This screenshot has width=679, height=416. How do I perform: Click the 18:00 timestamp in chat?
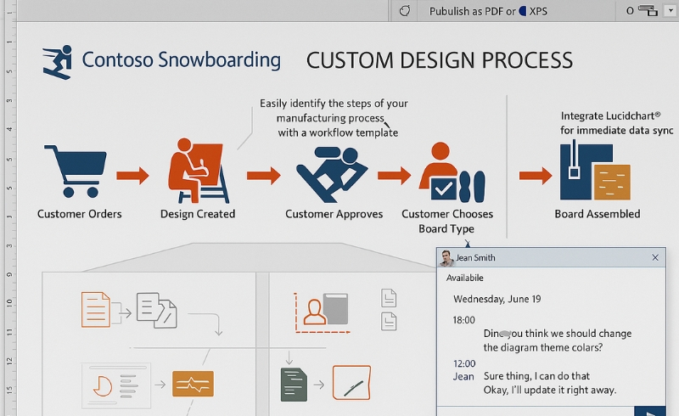pyautogui.click(x=463, y=320)
